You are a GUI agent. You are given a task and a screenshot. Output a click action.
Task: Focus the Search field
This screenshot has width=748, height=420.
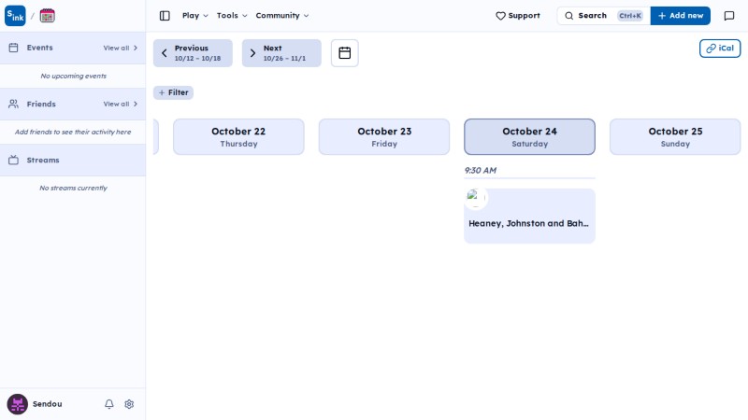603,16
